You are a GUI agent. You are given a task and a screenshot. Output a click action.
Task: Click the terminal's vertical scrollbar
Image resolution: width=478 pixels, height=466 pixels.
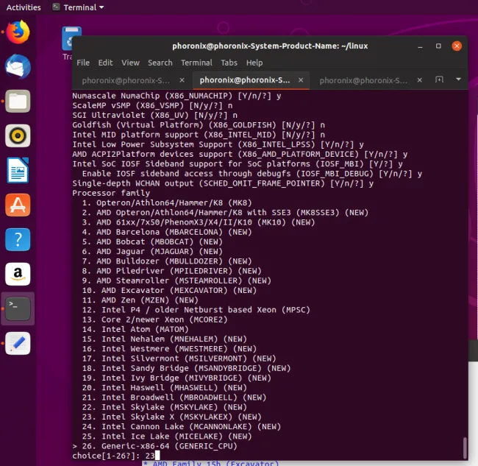click(464, 446)
